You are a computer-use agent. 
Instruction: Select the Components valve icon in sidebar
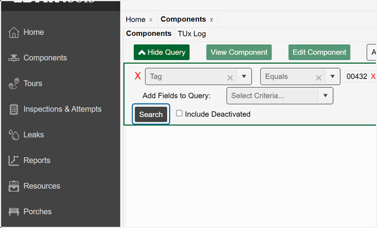click(14, 58)
